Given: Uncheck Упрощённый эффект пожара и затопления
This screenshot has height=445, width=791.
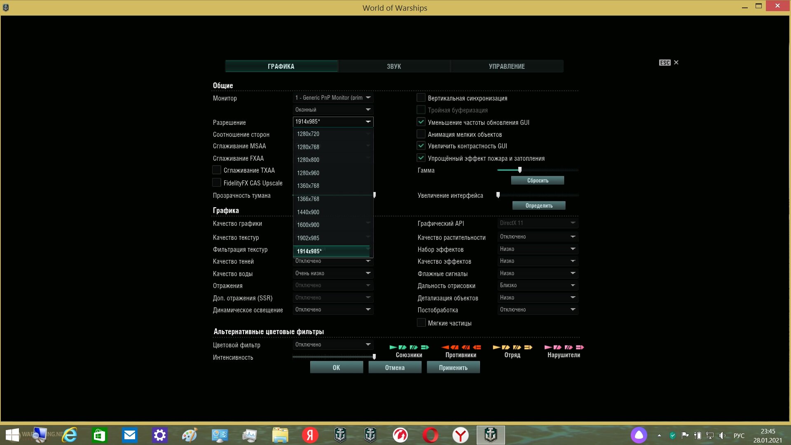Looking at the screenshot, I should (421, 158).
